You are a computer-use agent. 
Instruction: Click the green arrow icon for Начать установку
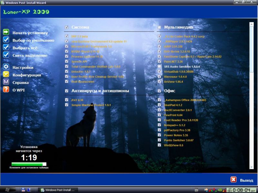6,32
